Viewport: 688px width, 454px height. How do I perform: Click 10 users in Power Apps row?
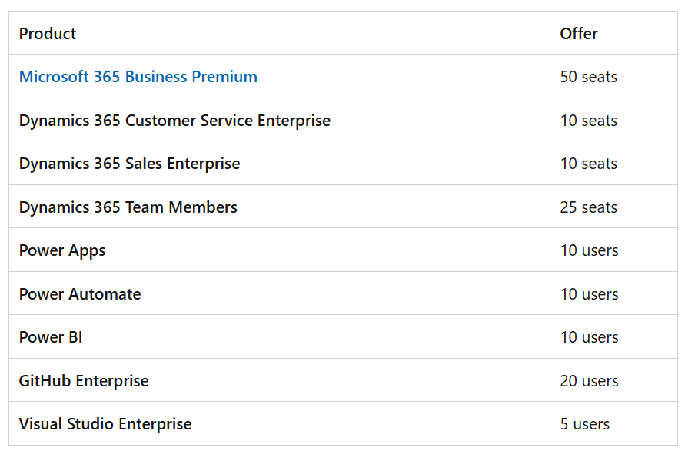(590, 250)
